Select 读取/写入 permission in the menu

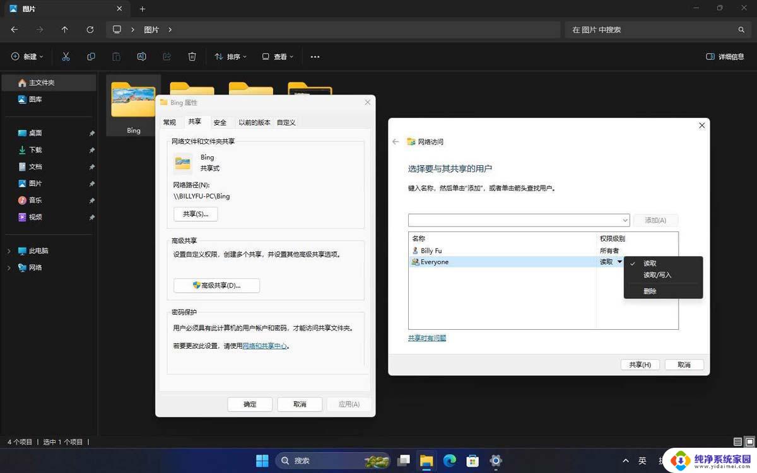pos(657,275)
